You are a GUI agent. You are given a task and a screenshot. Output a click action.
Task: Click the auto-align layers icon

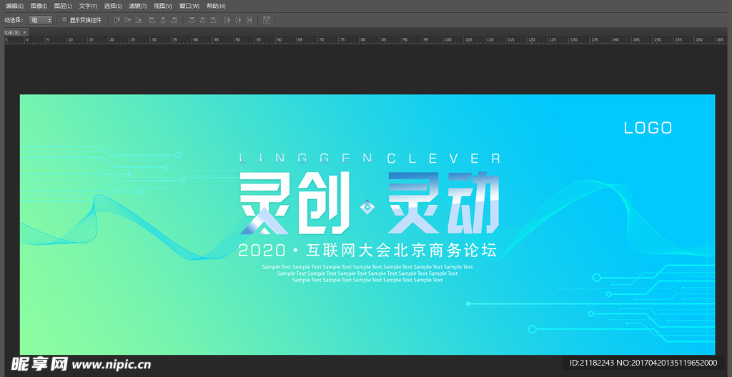point(267,20)
